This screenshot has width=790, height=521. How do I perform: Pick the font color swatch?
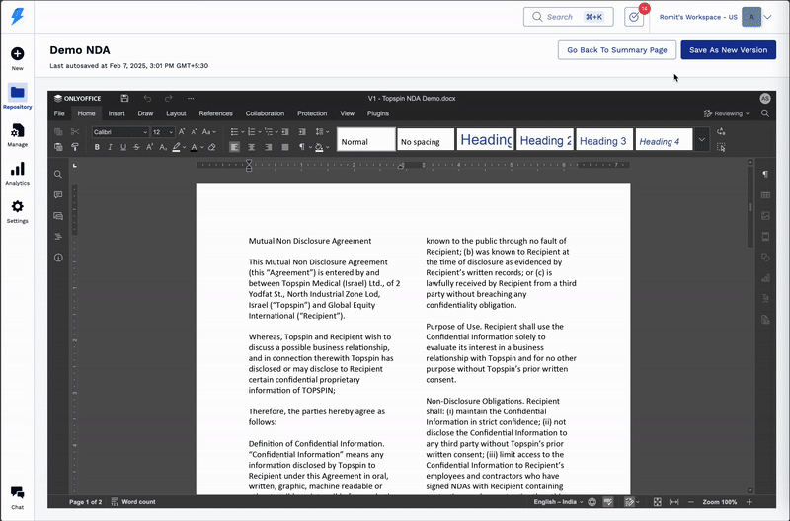pos(194,147)
